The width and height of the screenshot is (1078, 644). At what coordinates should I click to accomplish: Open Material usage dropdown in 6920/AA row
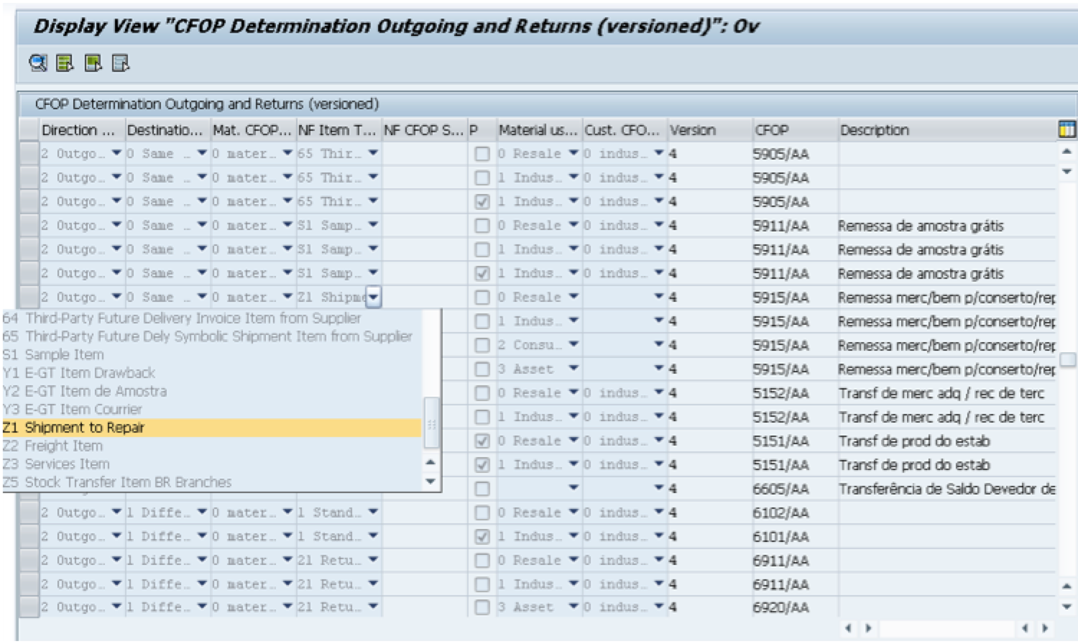click(573, 607)
